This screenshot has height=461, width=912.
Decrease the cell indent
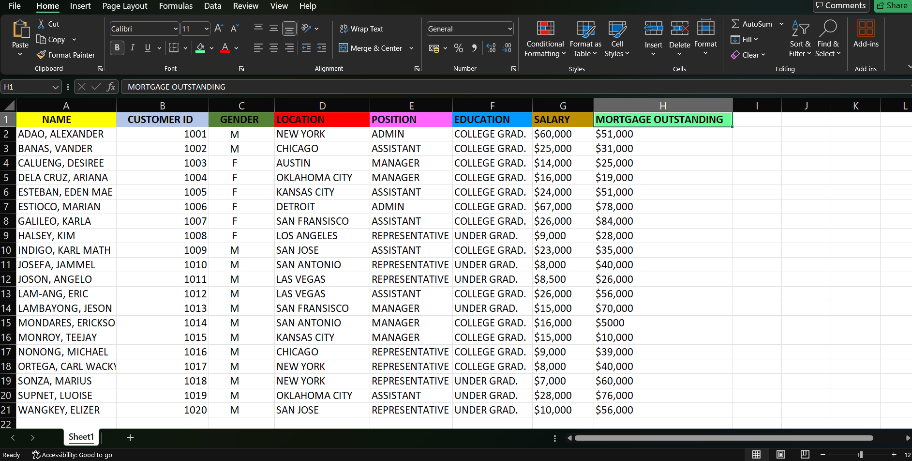[306, 48]
